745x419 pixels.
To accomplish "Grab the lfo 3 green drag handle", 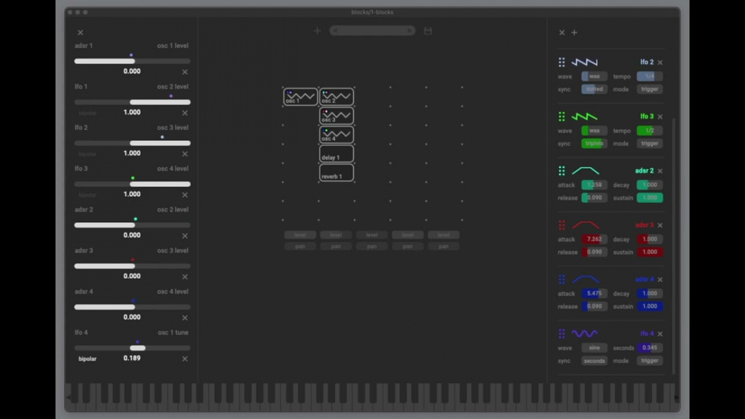I will pos(562,117).
